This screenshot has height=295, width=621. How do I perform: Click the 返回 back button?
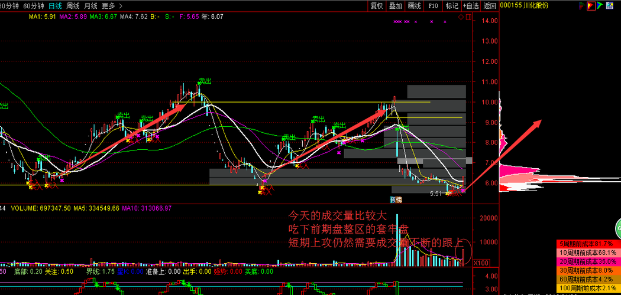tap(490, 5)
